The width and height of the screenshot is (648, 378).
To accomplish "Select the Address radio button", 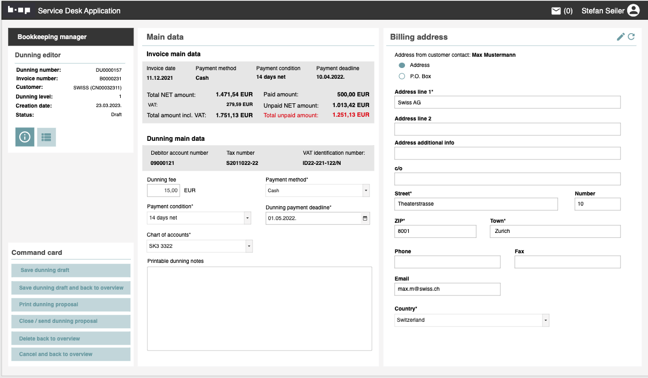I will click(402, 65).
